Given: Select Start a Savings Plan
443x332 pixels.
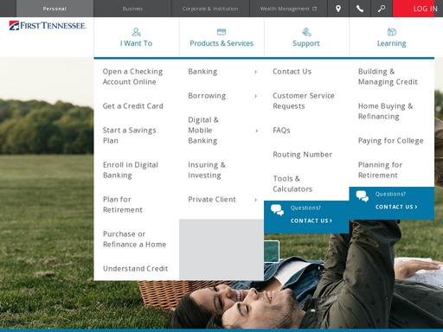Looking at the screenshot, I should point(129,136).
